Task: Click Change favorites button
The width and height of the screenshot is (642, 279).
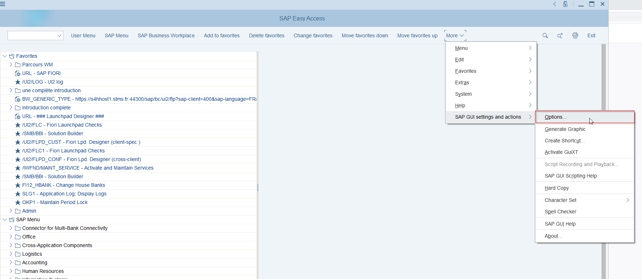Action: click(x=313, y=36)
